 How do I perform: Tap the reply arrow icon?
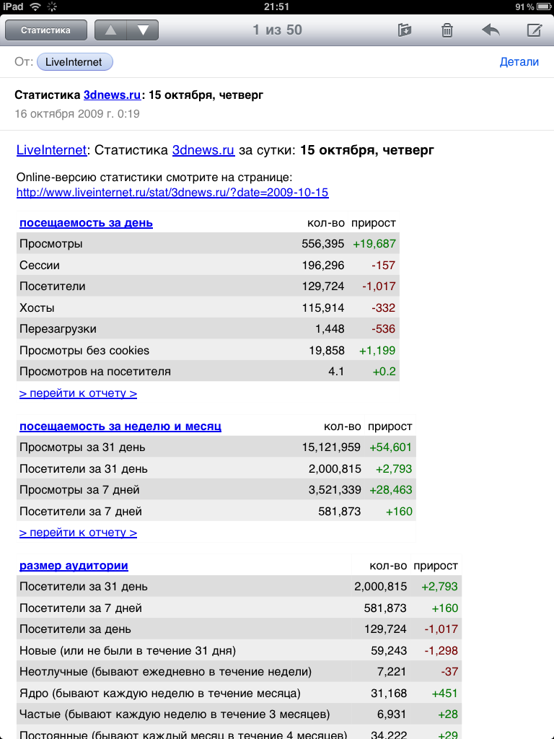coord(491,30)
